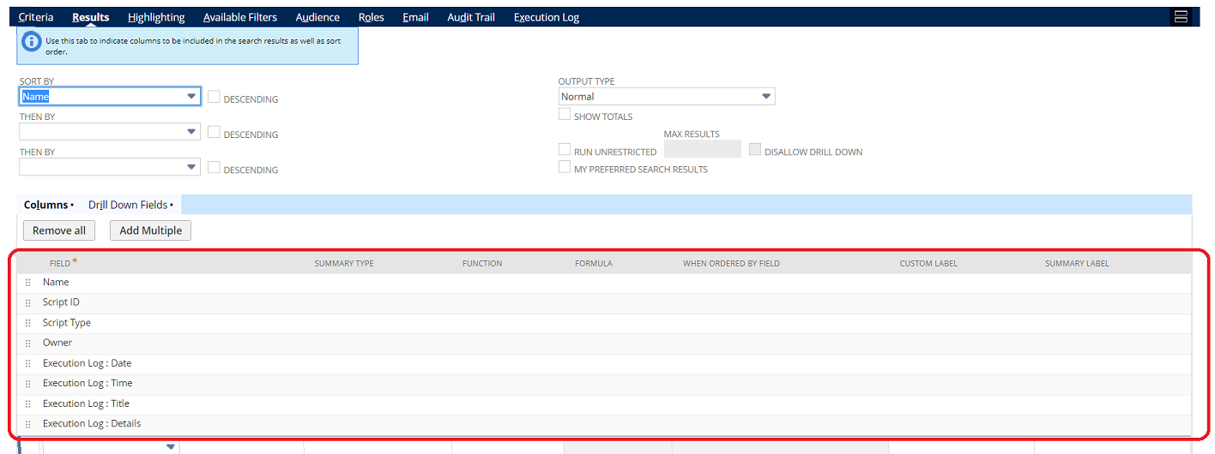This screenshot has height=454, width=1215.
Task: Go to the Audience tab
Action: pos(317,17)
